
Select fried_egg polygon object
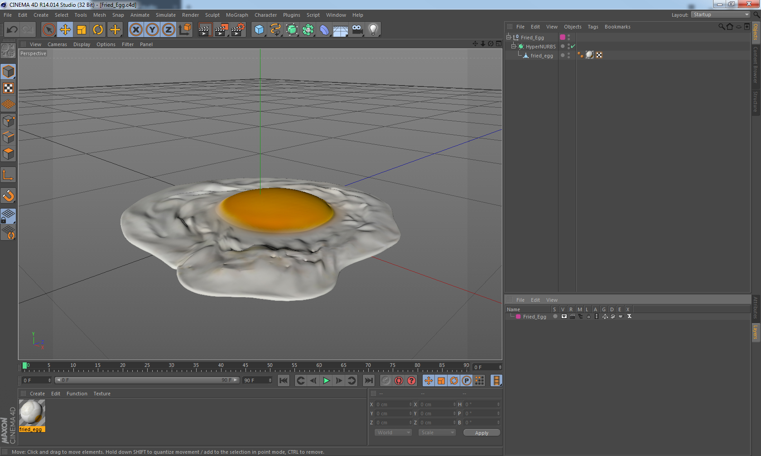[x=541, y=56]
